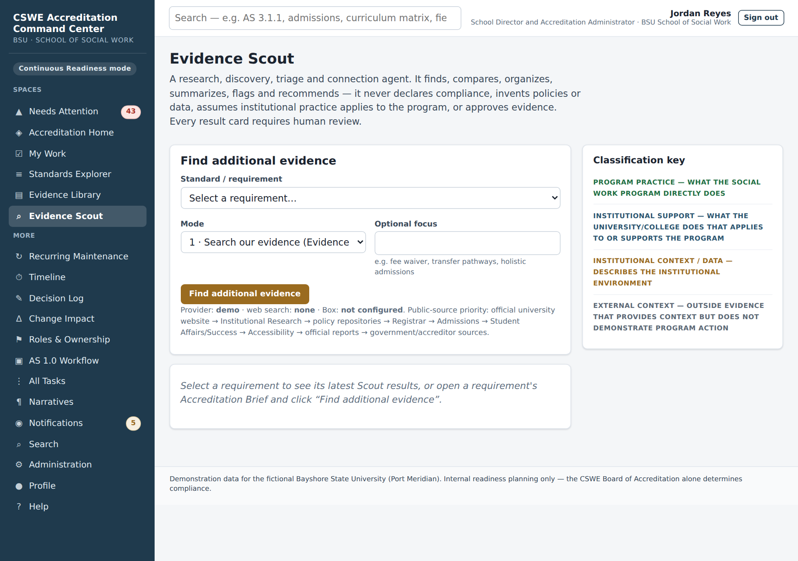Click the Decision Log pencil icon
Screen dimensions: 798x561
coord(19,298)
